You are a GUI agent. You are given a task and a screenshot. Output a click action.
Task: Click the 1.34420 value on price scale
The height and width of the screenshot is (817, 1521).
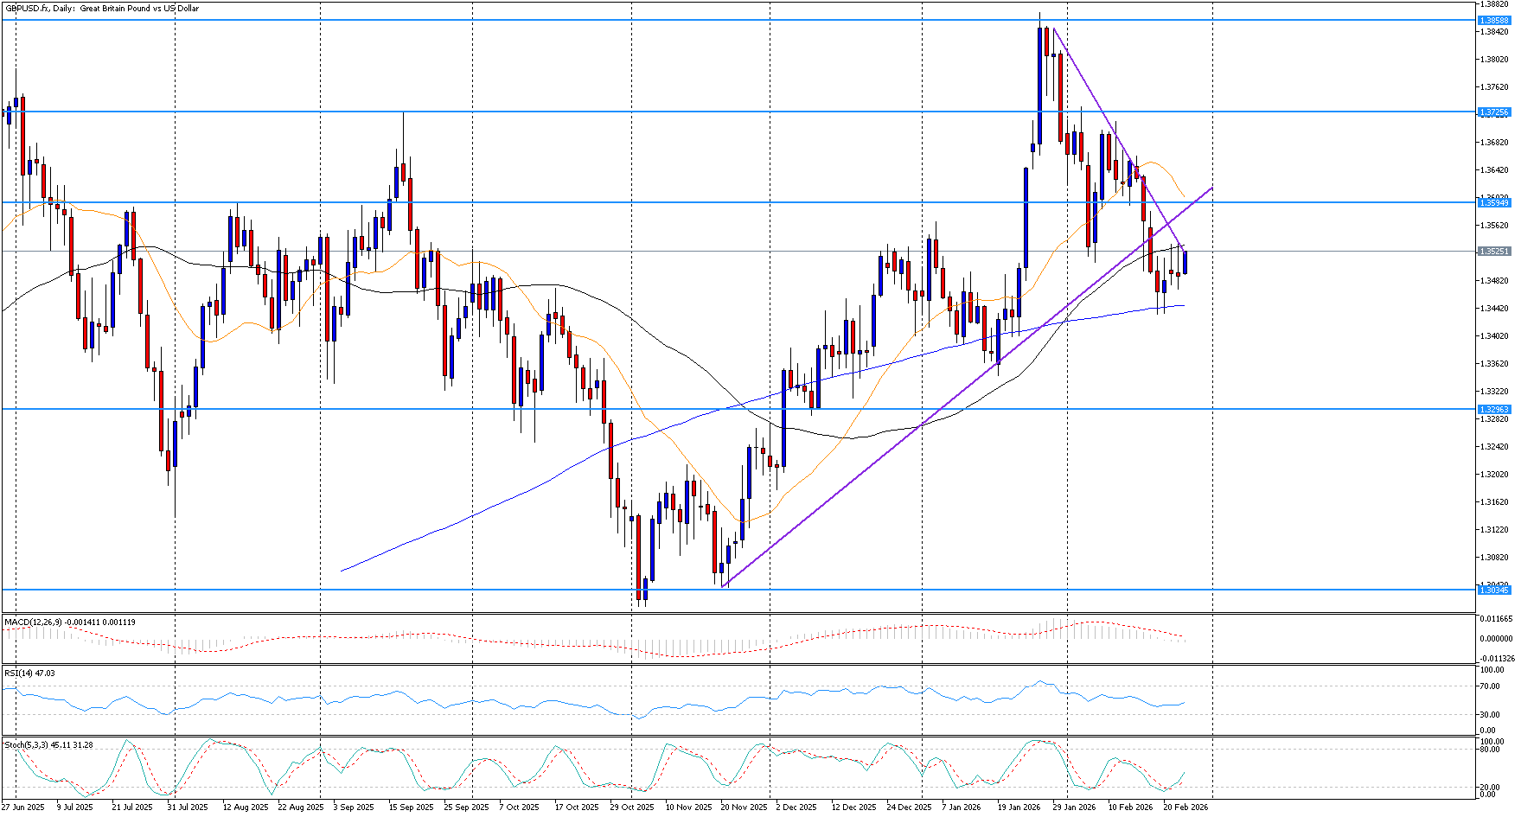coord(1494,309)
